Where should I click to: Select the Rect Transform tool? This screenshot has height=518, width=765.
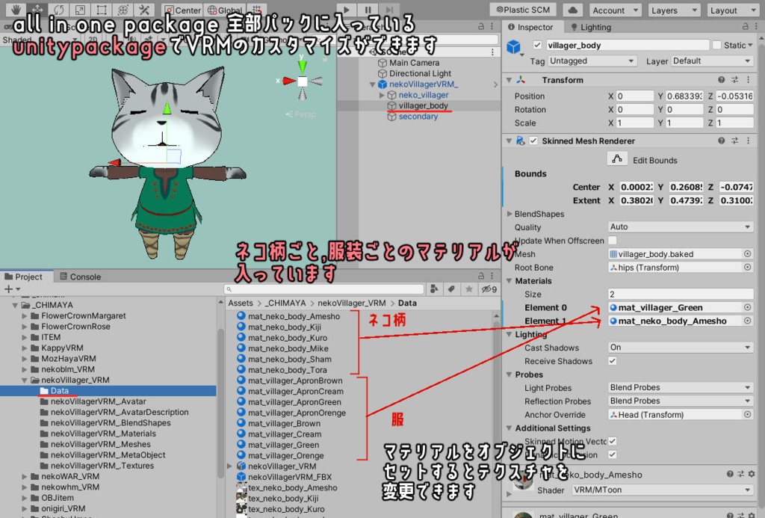point(101,10)
